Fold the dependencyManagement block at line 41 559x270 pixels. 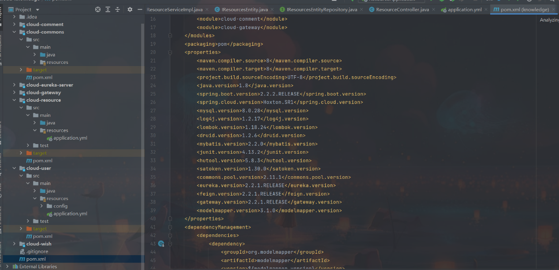coord(170,227)
